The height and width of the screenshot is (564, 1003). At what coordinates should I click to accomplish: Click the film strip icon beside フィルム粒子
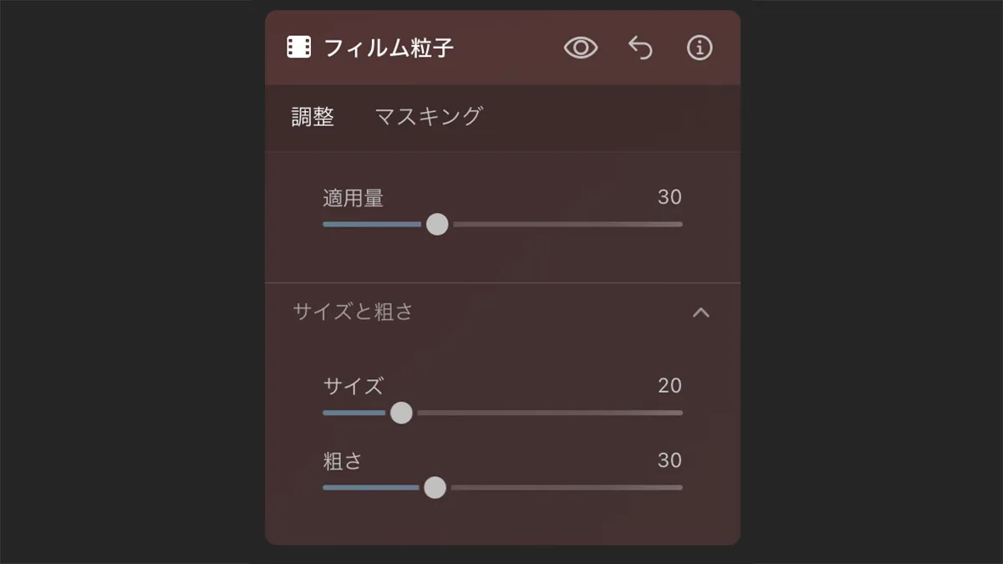coord(298,48)
